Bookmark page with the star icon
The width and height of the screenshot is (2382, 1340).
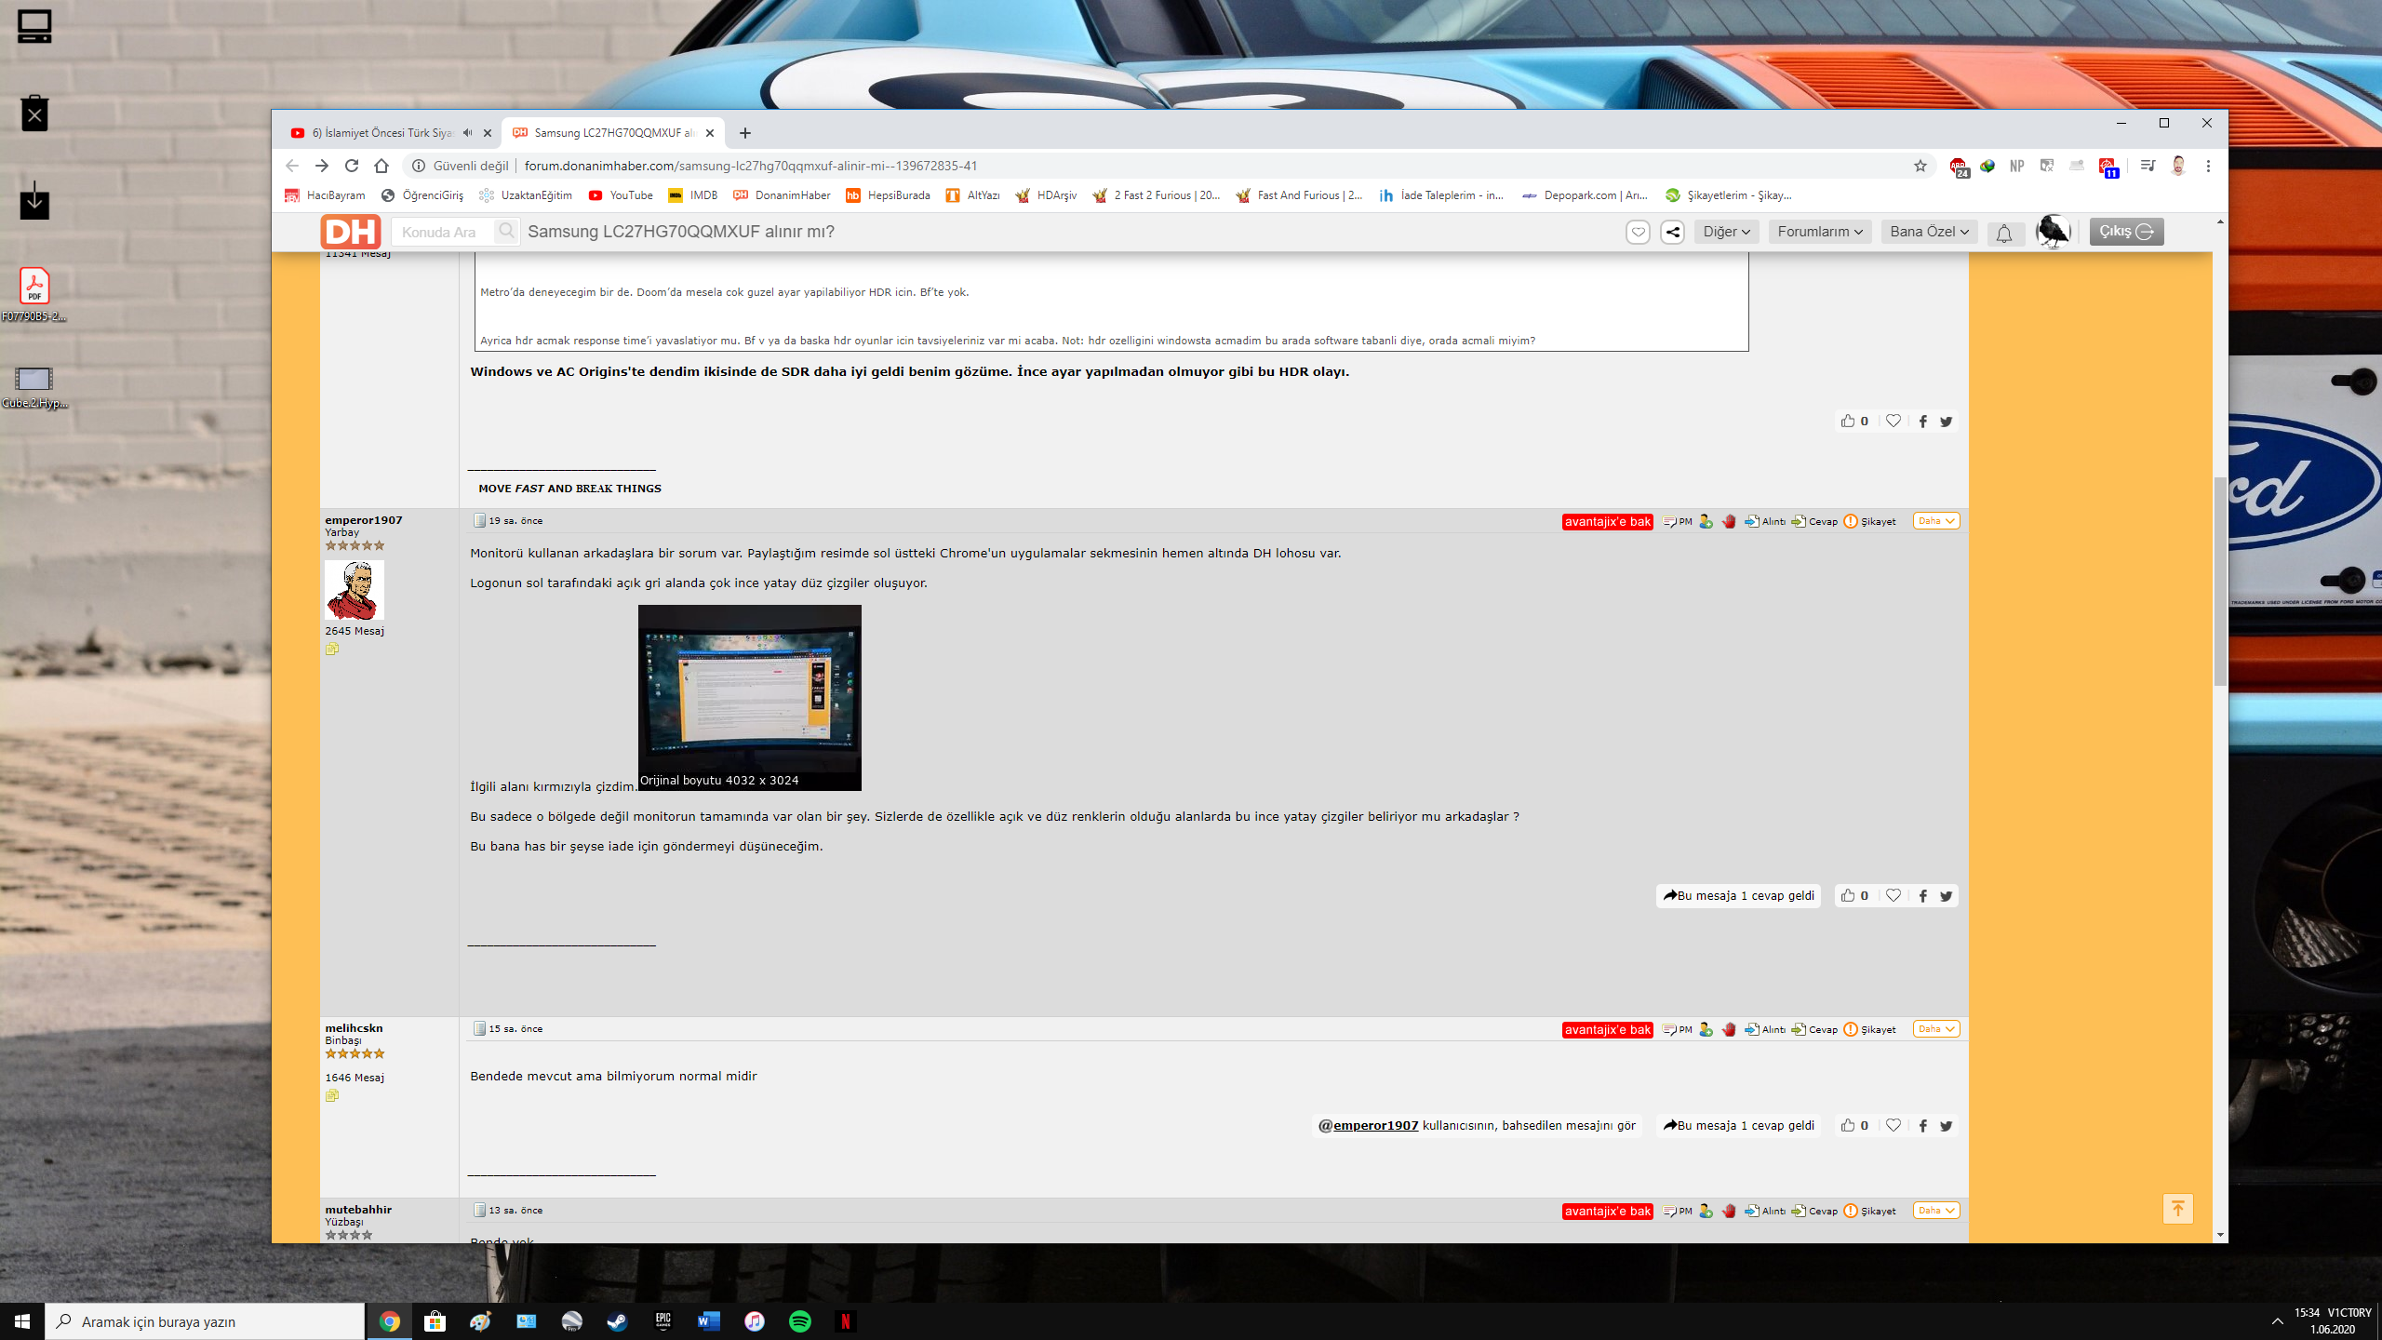1920,166
